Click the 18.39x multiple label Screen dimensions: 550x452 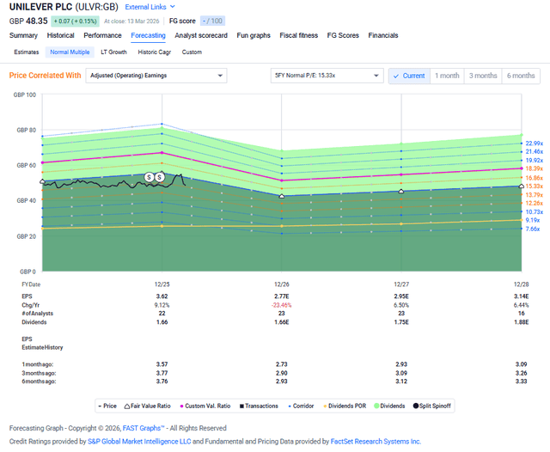(x=535, y=168)
